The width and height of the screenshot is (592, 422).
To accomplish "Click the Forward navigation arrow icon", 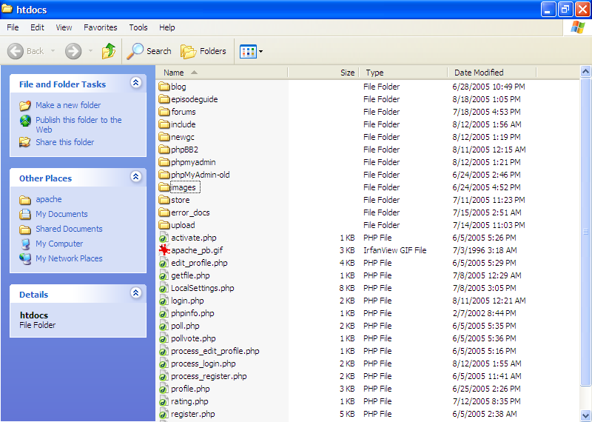I will (73, 51).
